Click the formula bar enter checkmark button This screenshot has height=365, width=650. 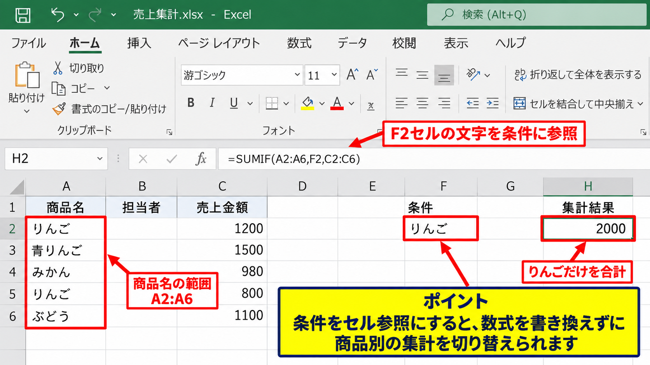coord(172,159)
